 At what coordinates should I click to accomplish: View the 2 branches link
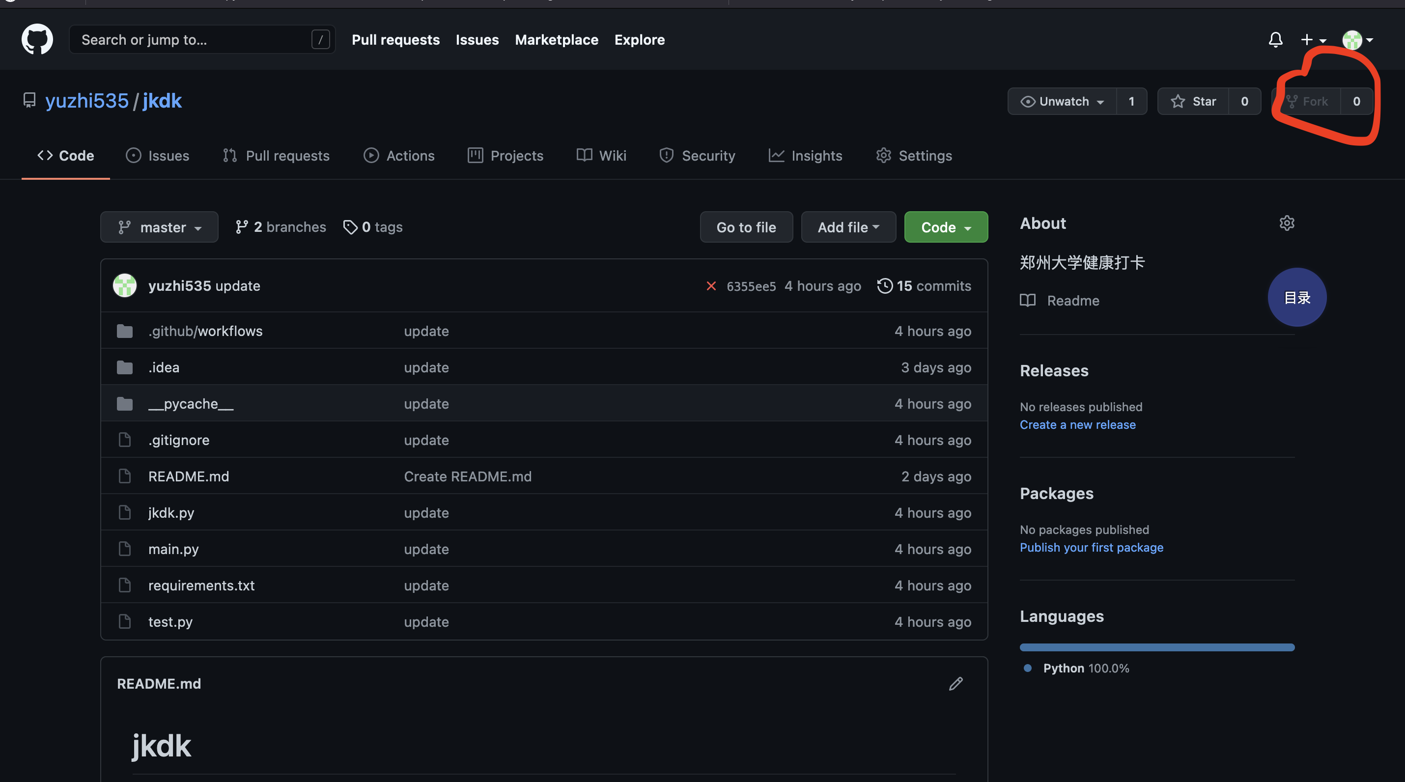[281, 227]
